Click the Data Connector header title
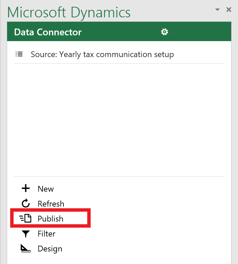 tap(48, 32)
